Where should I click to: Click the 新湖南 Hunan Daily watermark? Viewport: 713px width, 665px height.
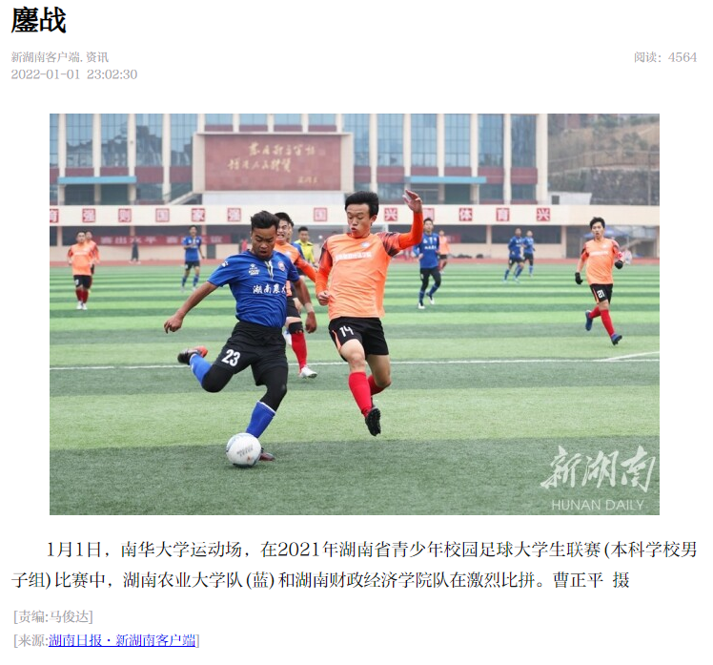click(599, 478)
